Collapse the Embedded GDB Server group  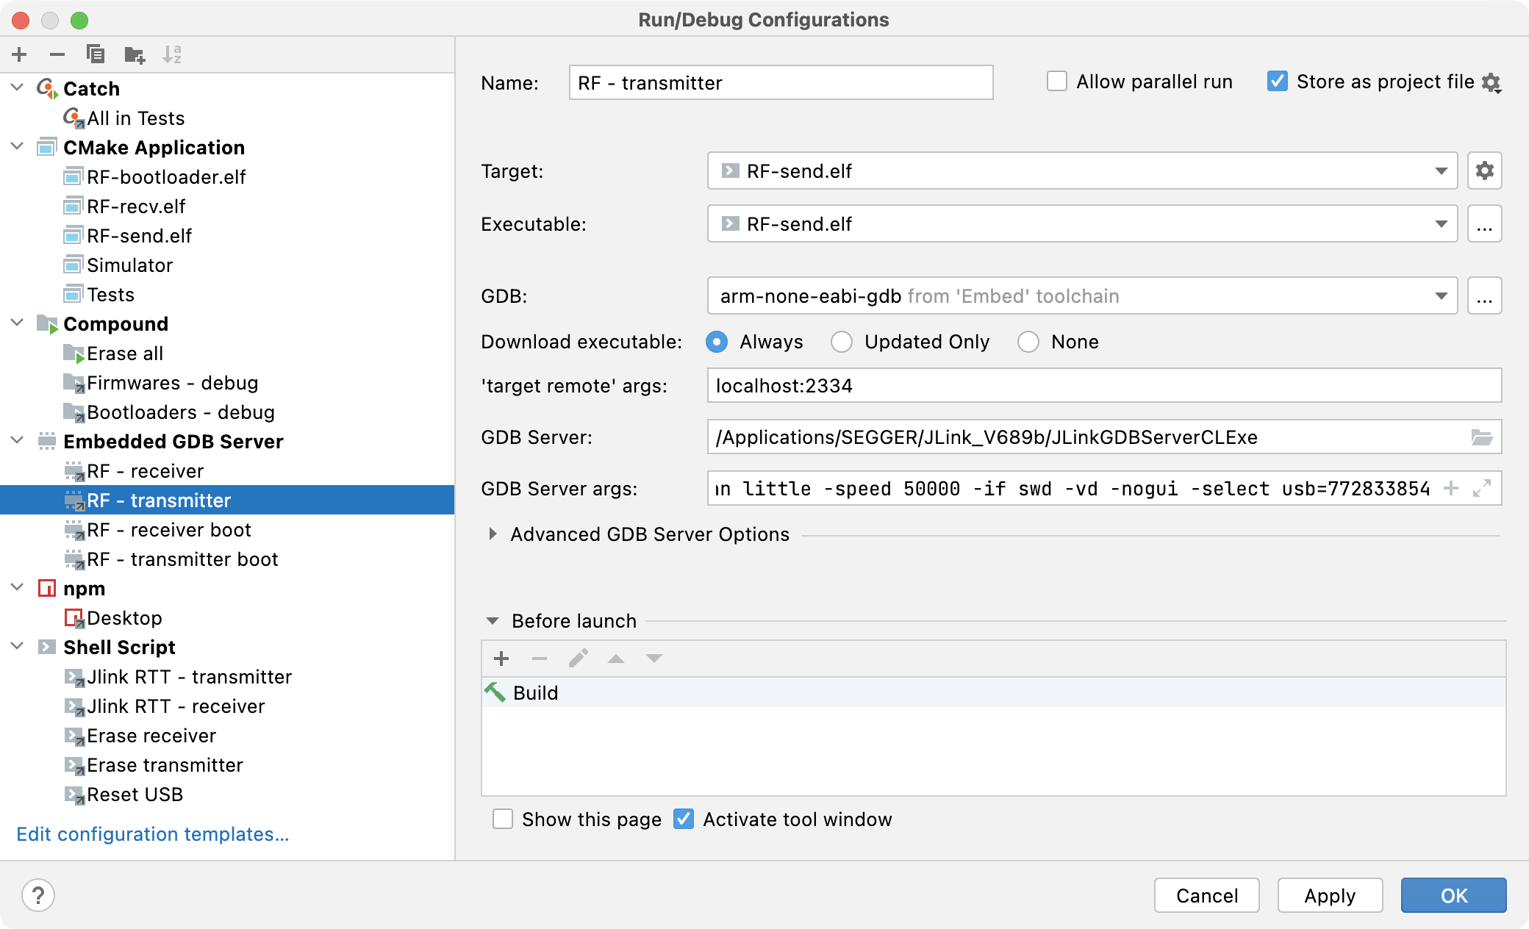coord(18,441)
